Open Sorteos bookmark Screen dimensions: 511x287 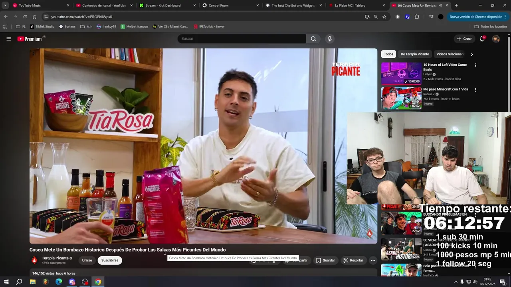[67, 26]
